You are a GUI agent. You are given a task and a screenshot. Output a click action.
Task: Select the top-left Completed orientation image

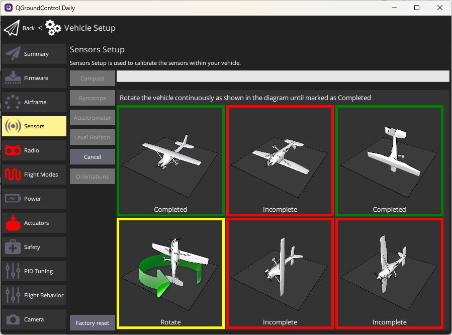pos(170,160)
